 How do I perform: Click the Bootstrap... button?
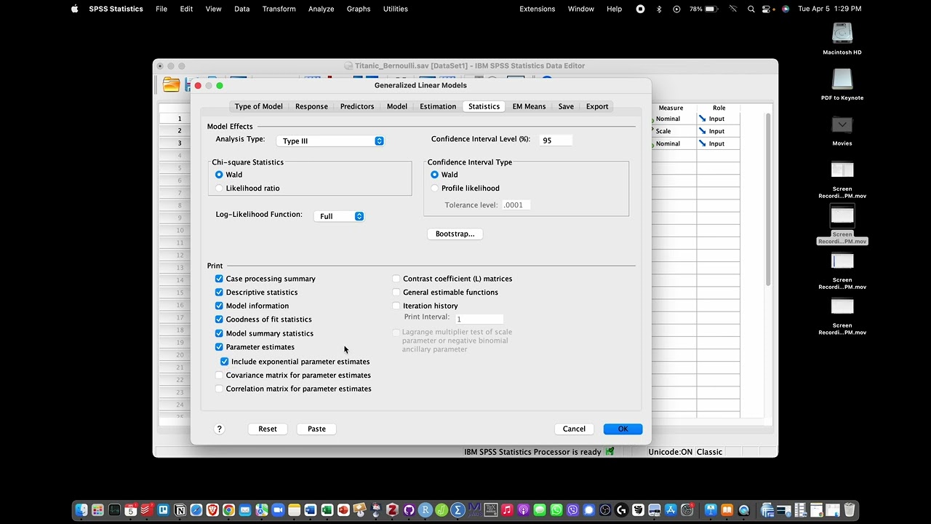pyautogui.click(x=455, y=234)
